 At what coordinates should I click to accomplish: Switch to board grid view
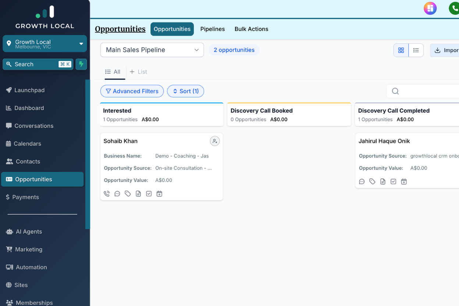click(x=401, y=50)
